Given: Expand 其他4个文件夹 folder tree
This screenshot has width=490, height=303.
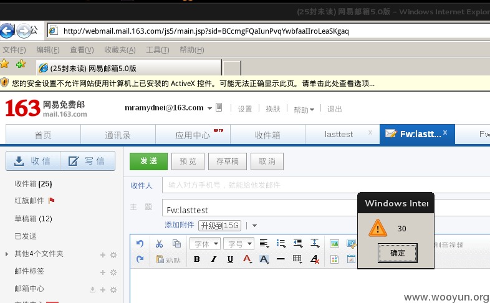Looking at the screenshot, I should coord(7,254).
